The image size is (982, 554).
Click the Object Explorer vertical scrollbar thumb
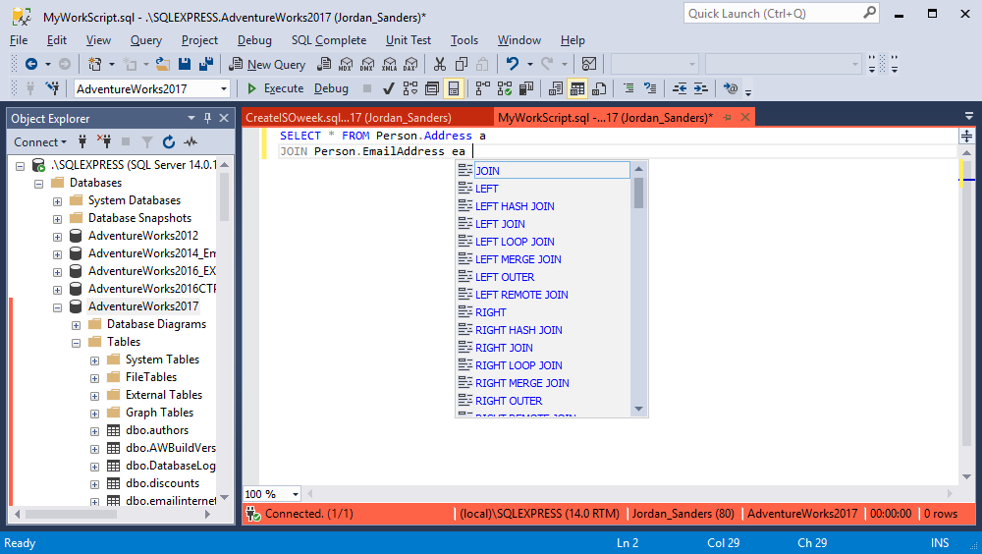coord(224,196)
